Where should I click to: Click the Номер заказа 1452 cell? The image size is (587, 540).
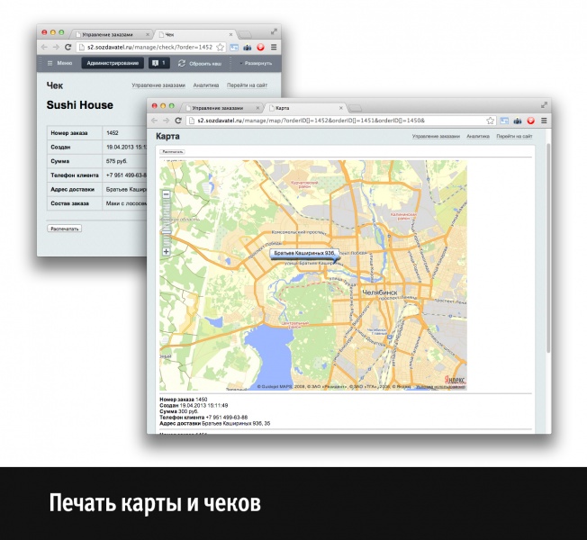123,133
